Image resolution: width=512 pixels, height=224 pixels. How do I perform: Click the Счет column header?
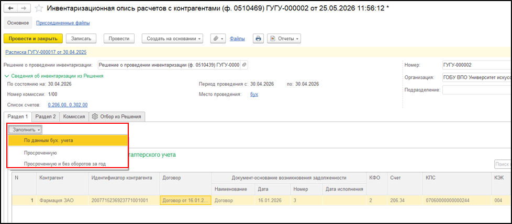click(405, 183)
